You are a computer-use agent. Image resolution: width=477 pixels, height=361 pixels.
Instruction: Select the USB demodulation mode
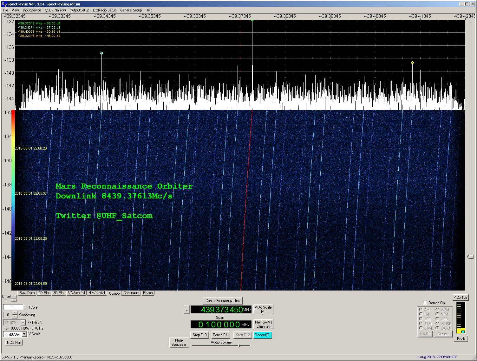coord(437,319)
